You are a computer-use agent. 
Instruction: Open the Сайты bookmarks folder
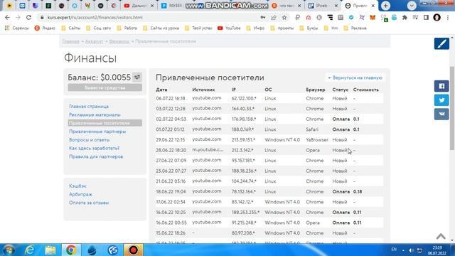[71, 28]
